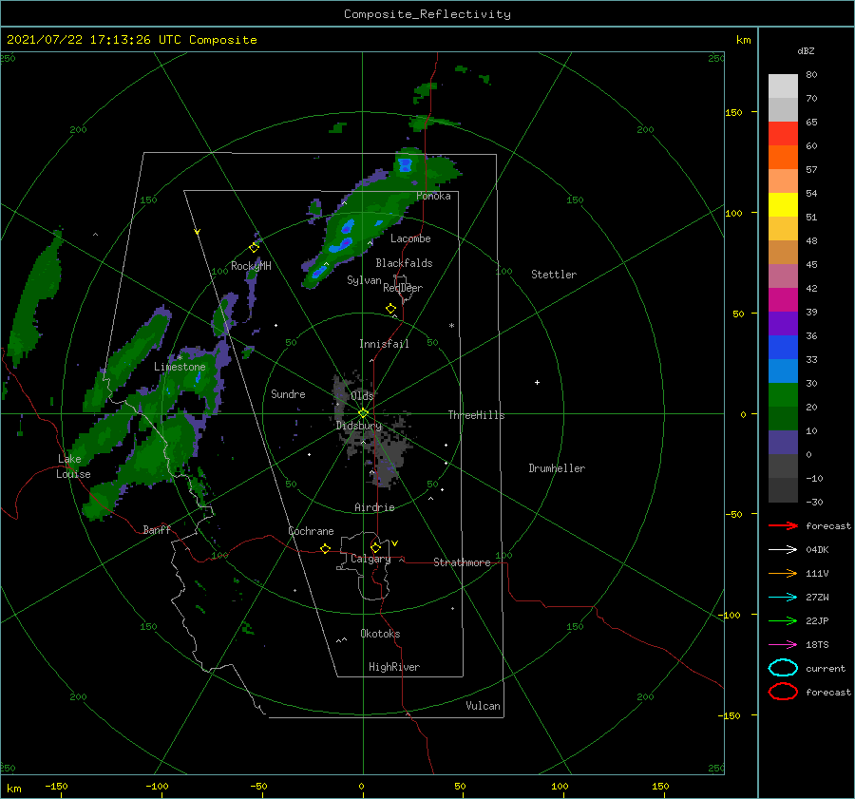Screen dimensions: 855x799
Task: Click the Banff label
Action: click(157, 529)
